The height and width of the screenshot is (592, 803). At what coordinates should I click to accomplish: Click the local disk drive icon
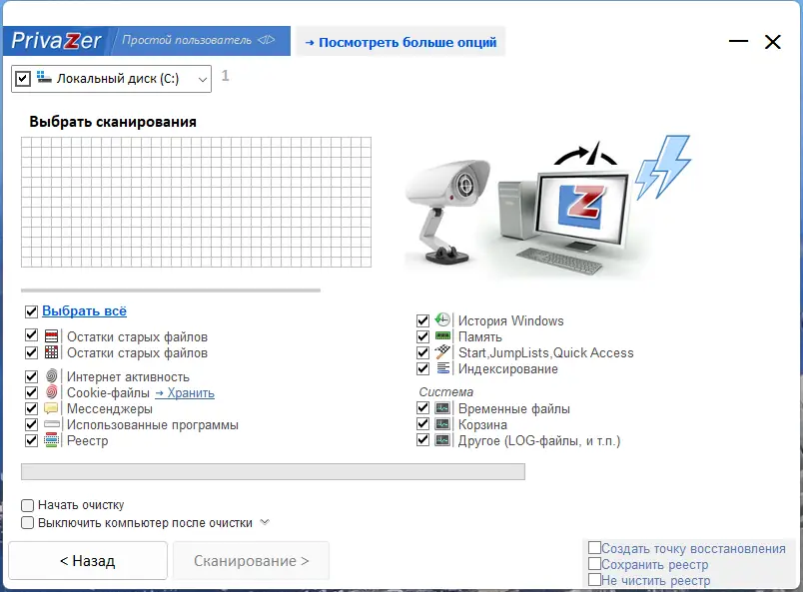[x=44, y=78]
